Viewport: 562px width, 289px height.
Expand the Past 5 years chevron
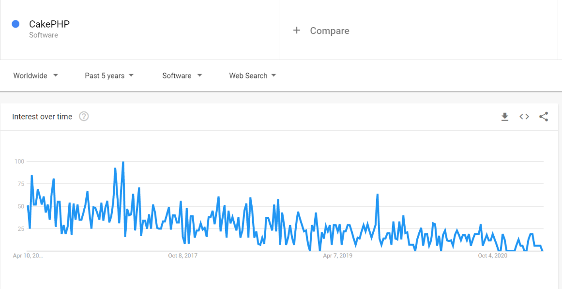[130, 76]
